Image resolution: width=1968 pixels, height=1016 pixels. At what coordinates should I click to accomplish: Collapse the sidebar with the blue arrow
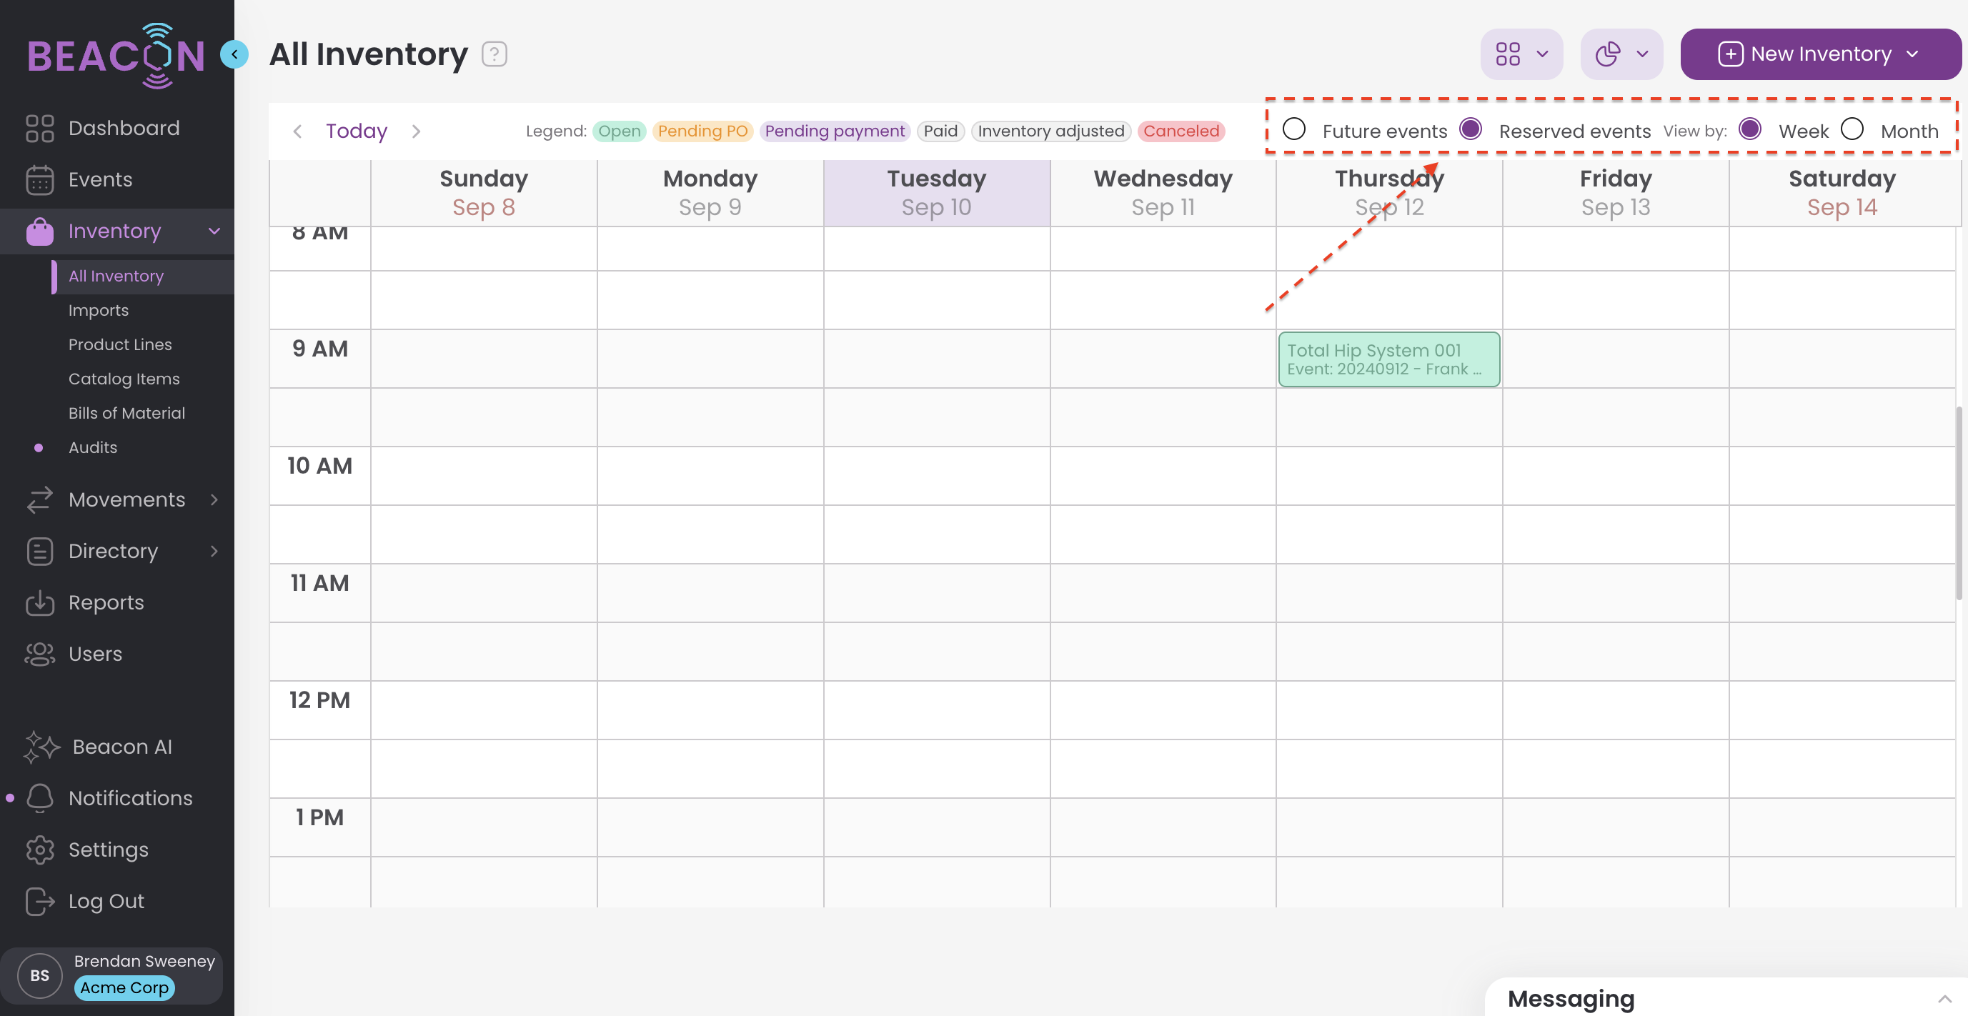point(234,54)
